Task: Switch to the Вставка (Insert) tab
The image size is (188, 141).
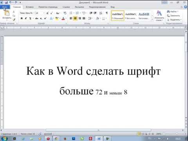Action: tap(30, 7)
